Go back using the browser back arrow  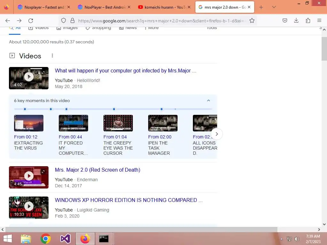point(8,20)
